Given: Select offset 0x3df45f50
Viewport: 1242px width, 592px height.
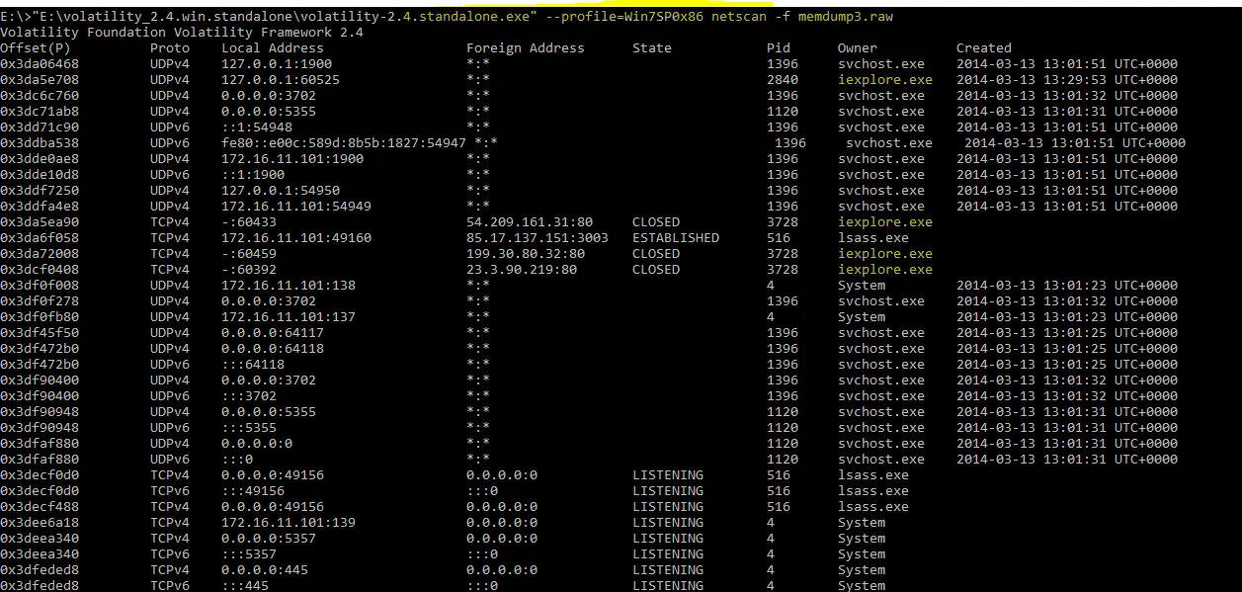Looking at the screenshot, I should coord(40,332).
